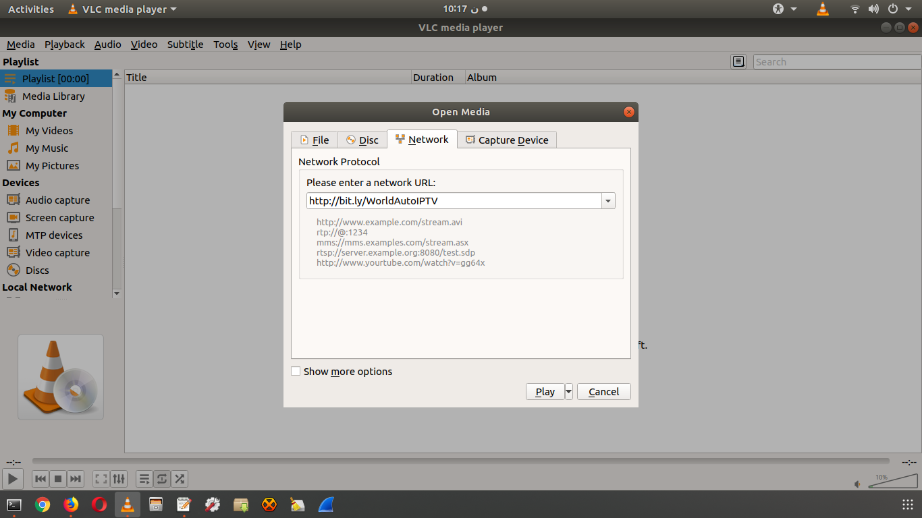The height and width of the screenshot is (518, 922).
Task: Select Audio capture under Devices
Action: (56, 200)
